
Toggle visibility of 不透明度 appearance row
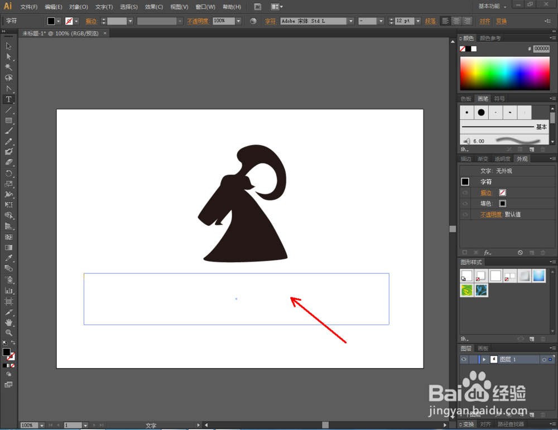click(x=465, y=215)
